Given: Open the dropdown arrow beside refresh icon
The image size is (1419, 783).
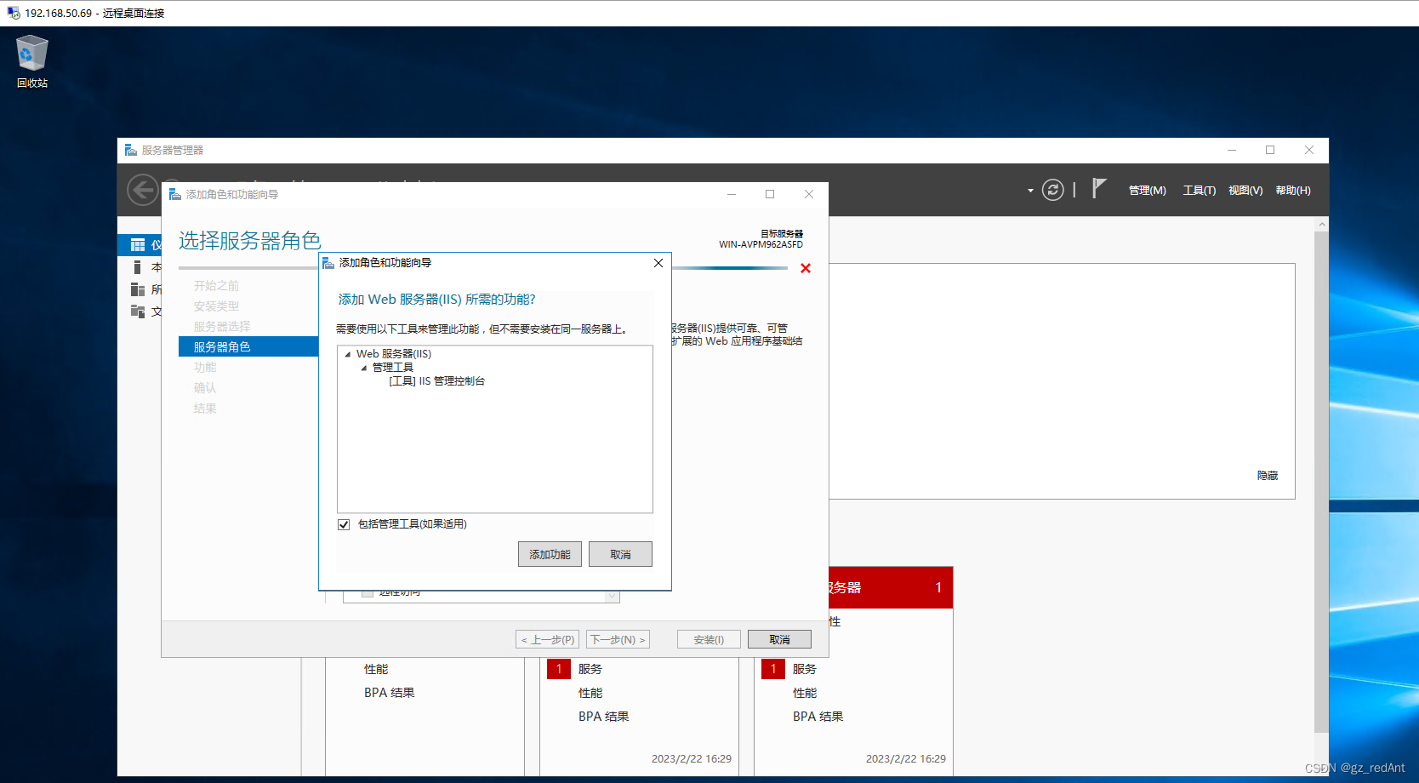Looking at the screenshot, I should (x=1030, y=191).
